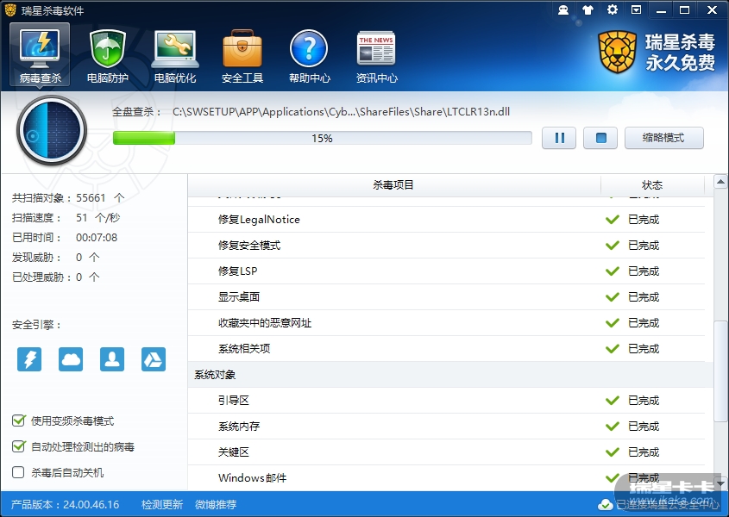
Task: Click the 扫描速度 value 51
Action: point(82,217)
